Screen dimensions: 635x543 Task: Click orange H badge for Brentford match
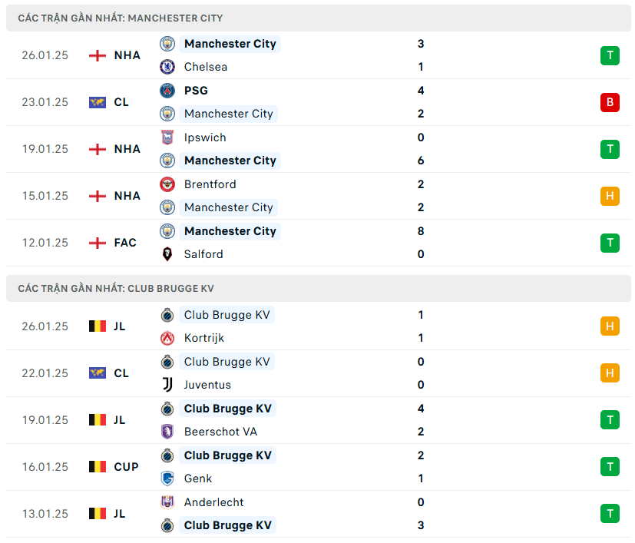[x=610, y=196]
